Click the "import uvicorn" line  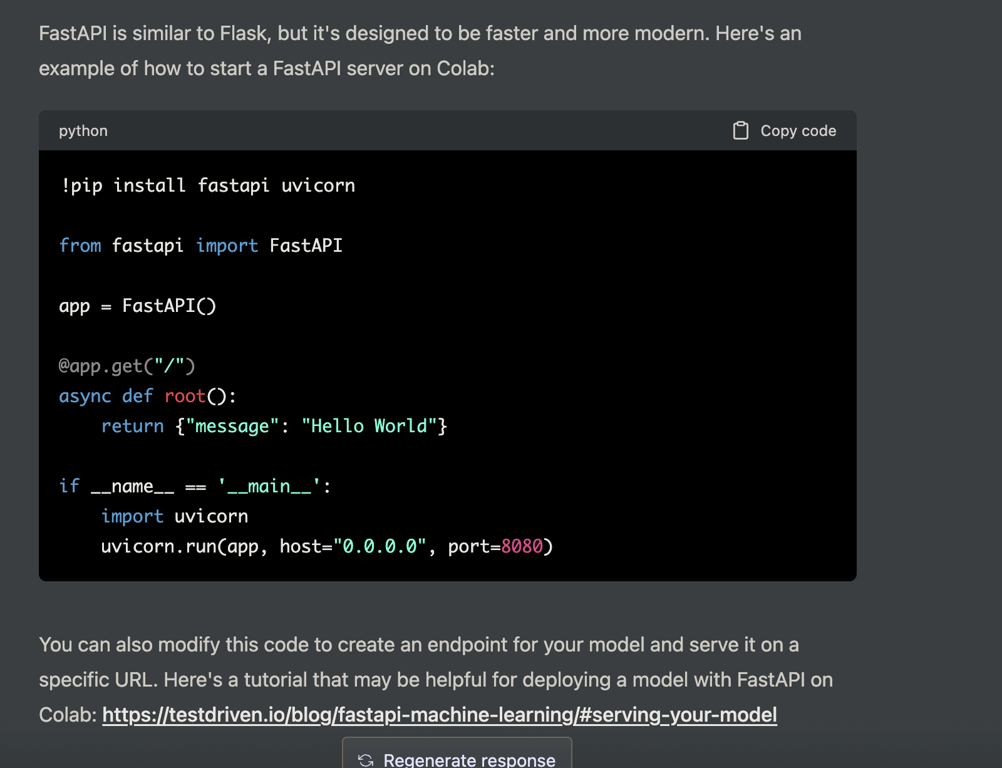(x=175, y=516)
